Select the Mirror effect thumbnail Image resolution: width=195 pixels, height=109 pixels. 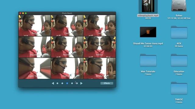click(x=100, y=47)
